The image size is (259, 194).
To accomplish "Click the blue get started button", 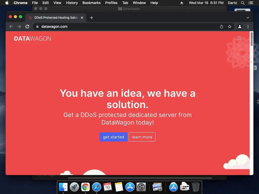I will pyautogui.click(x=114, y=137).
